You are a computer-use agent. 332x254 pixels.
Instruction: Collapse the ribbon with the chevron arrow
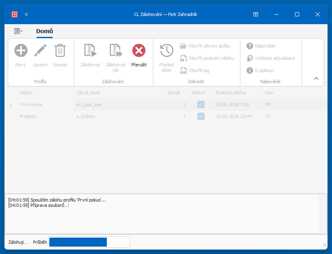(316, 78)
